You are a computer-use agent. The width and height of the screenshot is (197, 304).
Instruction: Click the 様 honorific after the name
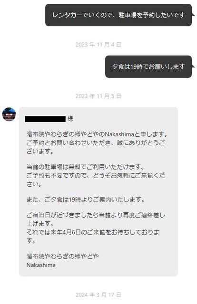click(x=70, y=118)
